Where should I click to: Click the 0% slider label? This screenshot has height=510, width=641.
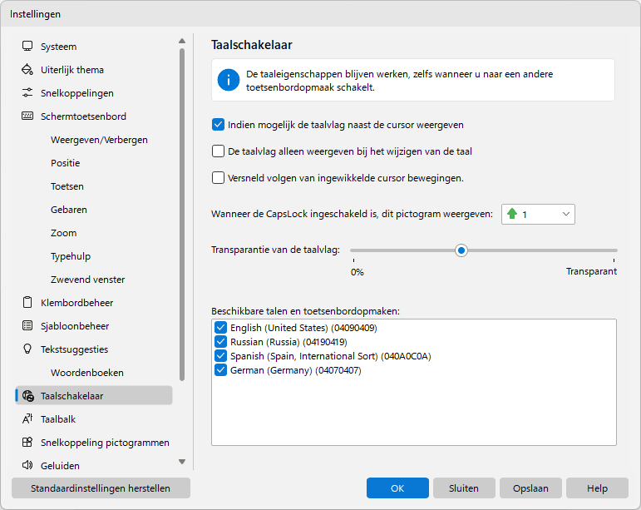357,272
